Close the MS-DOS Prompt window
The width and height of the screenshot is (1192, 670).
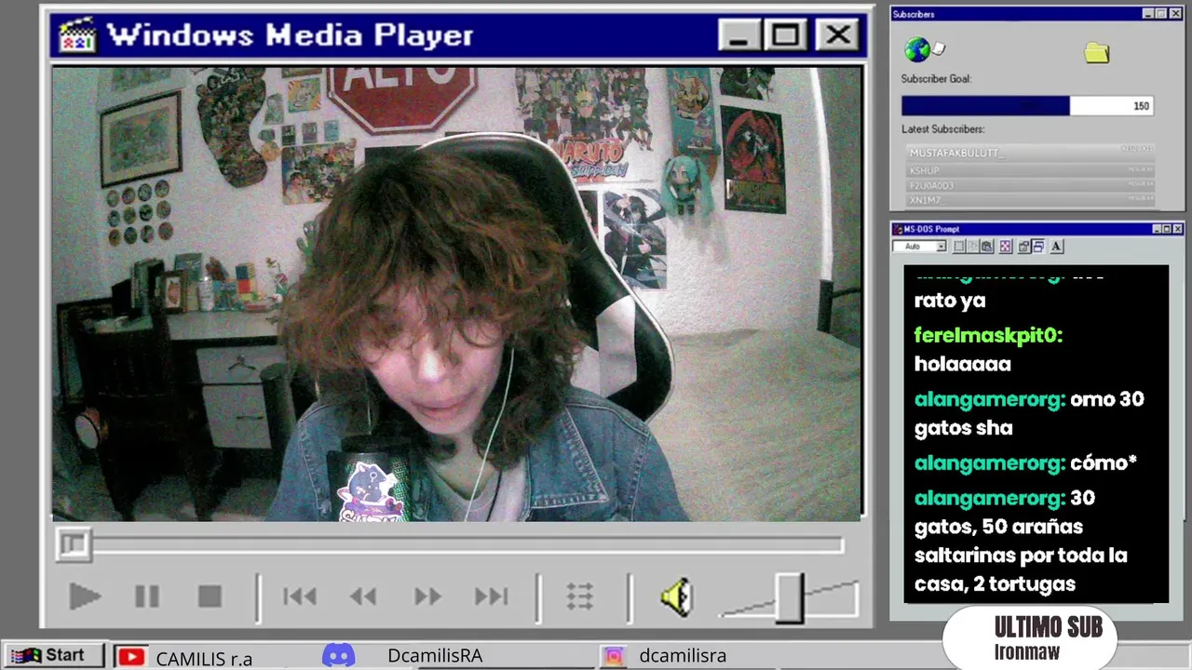point(1178,229)
